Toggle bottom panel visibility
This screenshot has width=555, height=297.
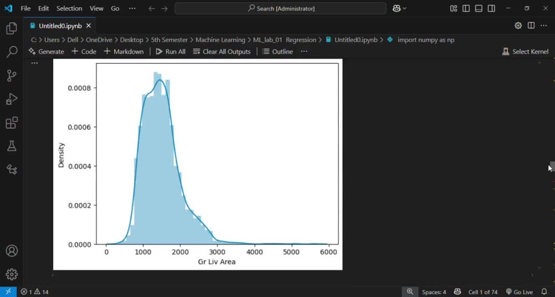coord(478,8)
